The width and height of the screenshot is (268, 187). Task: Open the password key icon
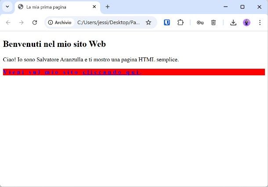pyautogui.click(x=200, y=22)
